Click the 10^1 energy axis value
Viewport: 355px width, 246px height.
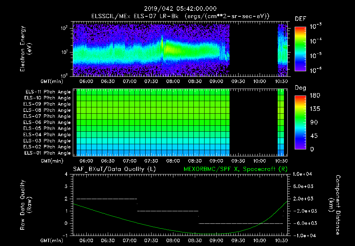[x=64, y=52]
